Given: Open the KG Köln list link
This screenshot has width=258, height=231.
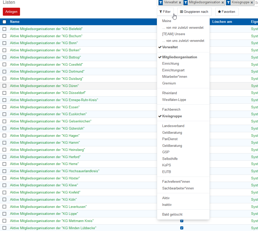Looking at the screenshot, I should (43, 199).
